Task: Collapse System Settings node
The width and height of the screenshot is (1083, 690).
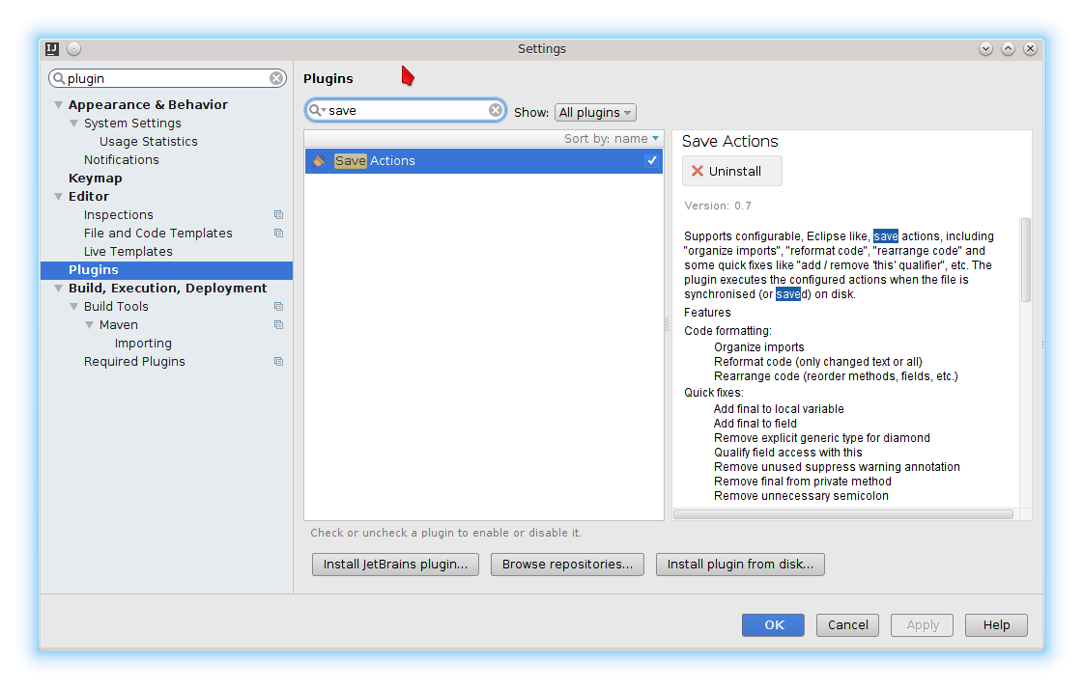Action: (73, 124)
